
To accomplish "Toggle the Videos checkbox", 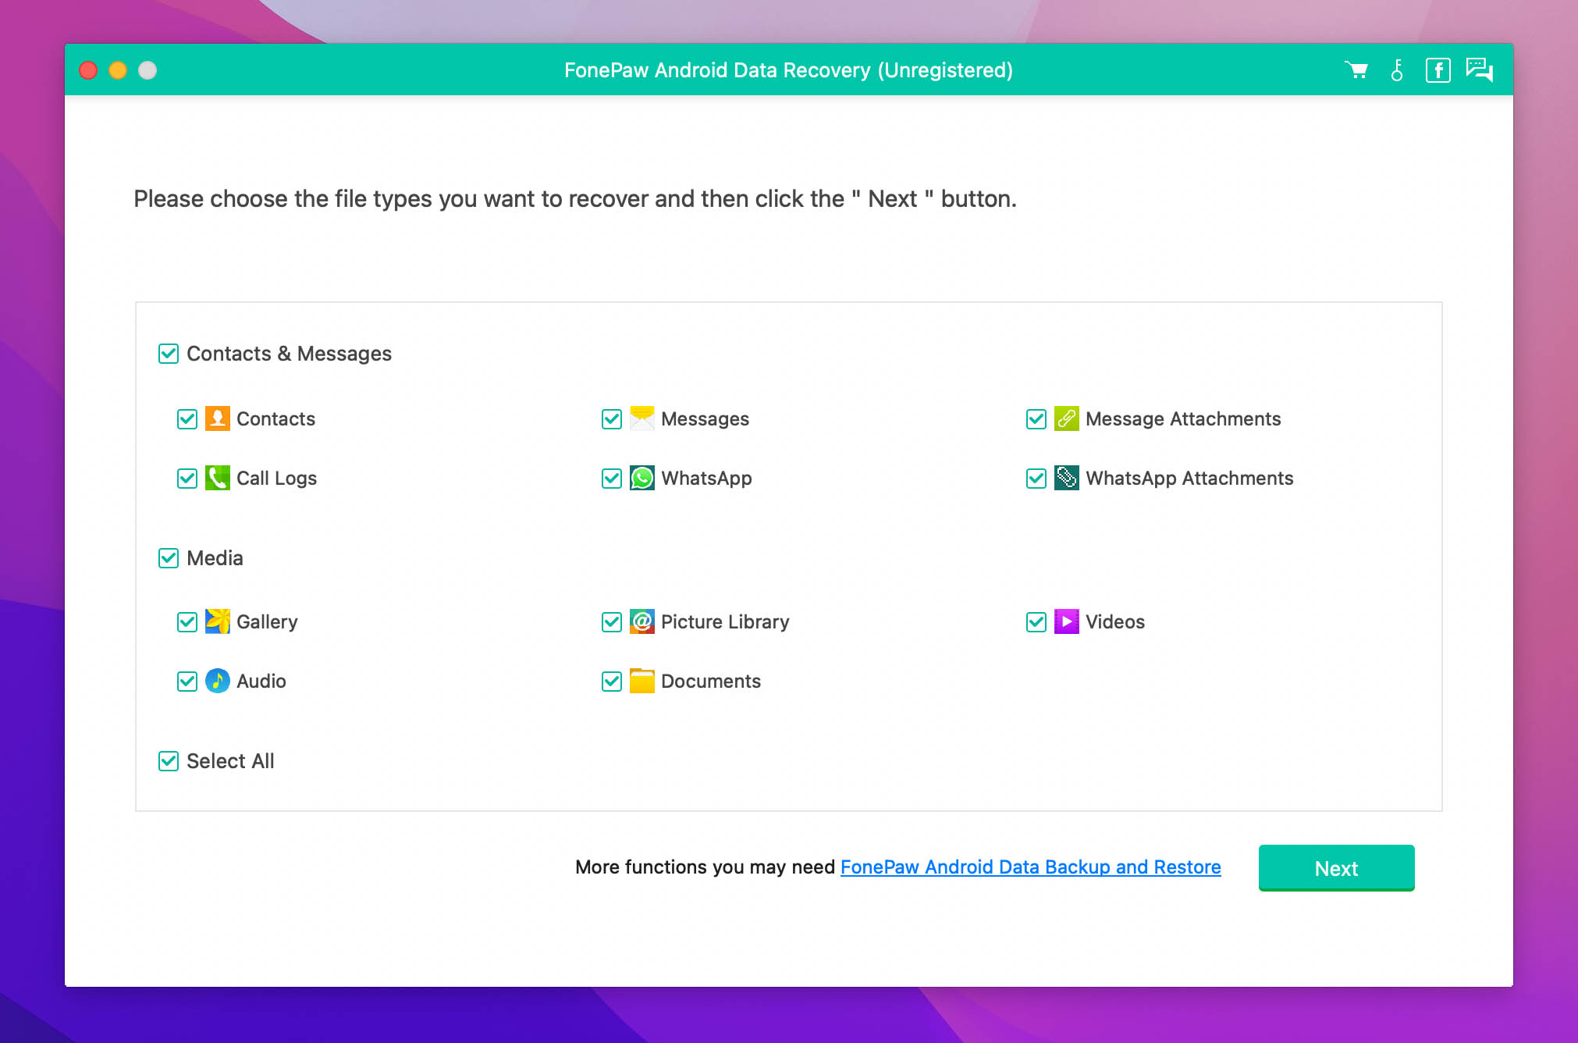I will 1036,622.
